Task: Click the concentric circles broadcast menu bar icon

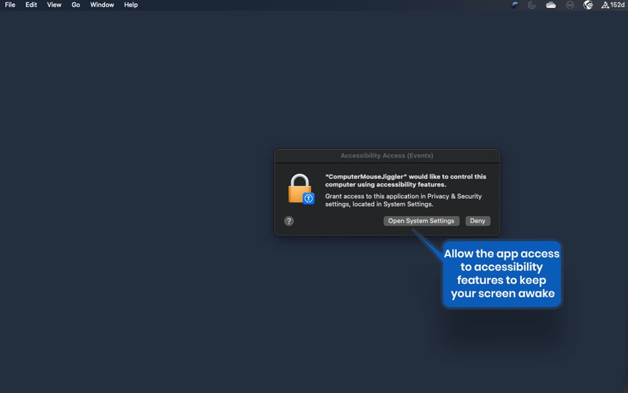Action: click(570, 5)
